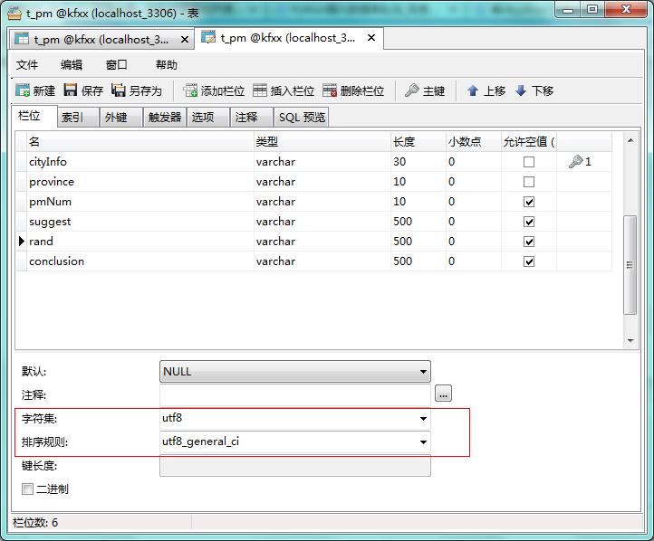Switch to the 选项 (Options) tab
This screenshot has height=541, width=654.
[x=208, y=118]
